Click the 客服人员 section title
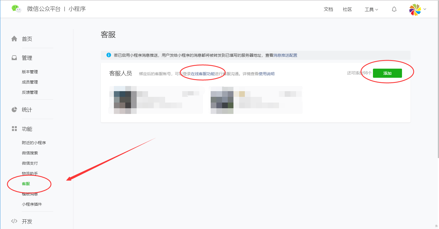439x229 pixels. pyautogui.click(x=121, y=73)
